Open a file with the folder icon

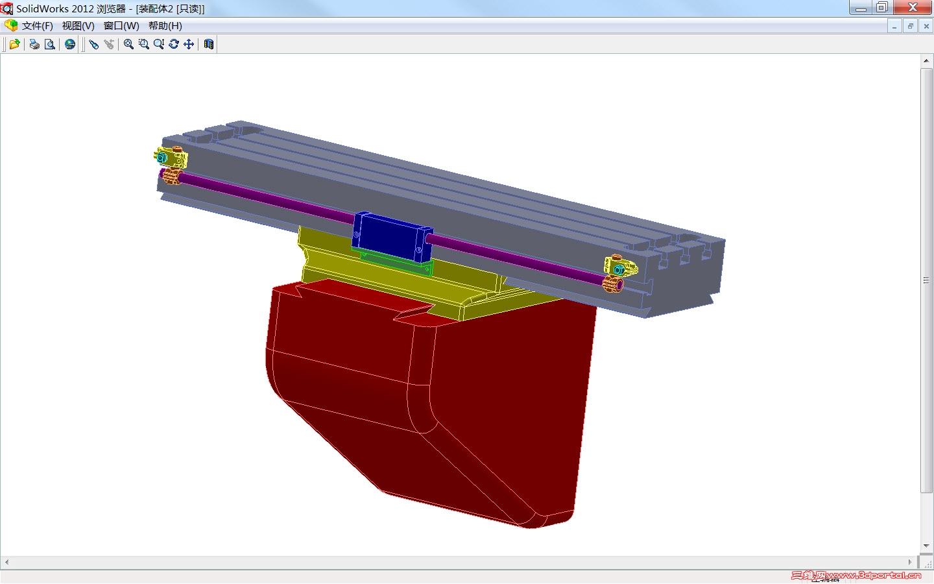14,44
